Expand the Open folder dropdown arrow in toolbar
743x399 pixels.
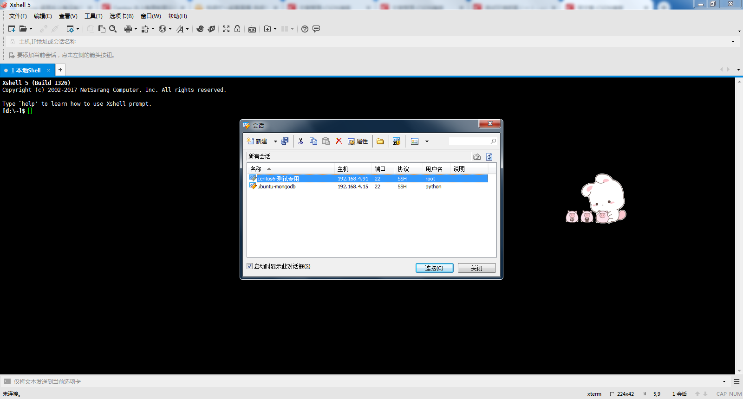tap(31, 29)
